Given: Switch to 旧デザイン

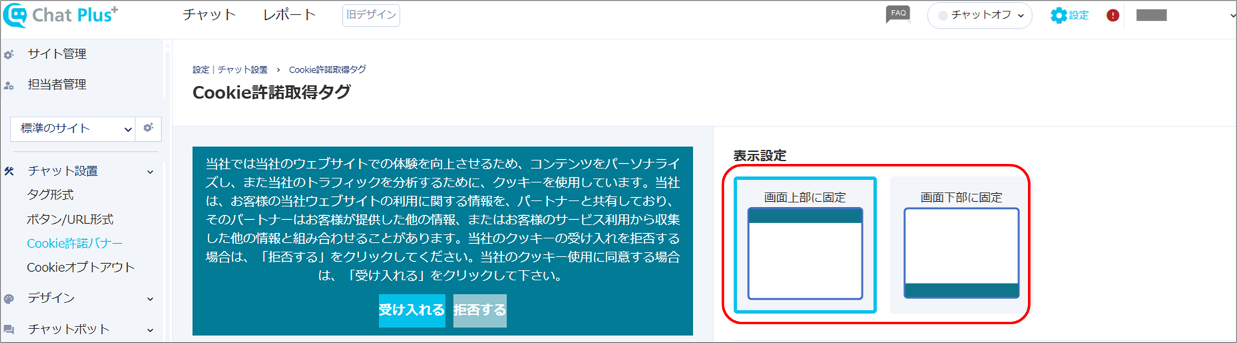Looking at the screenshot, I should pyautogui.click(x=371, y=15).
